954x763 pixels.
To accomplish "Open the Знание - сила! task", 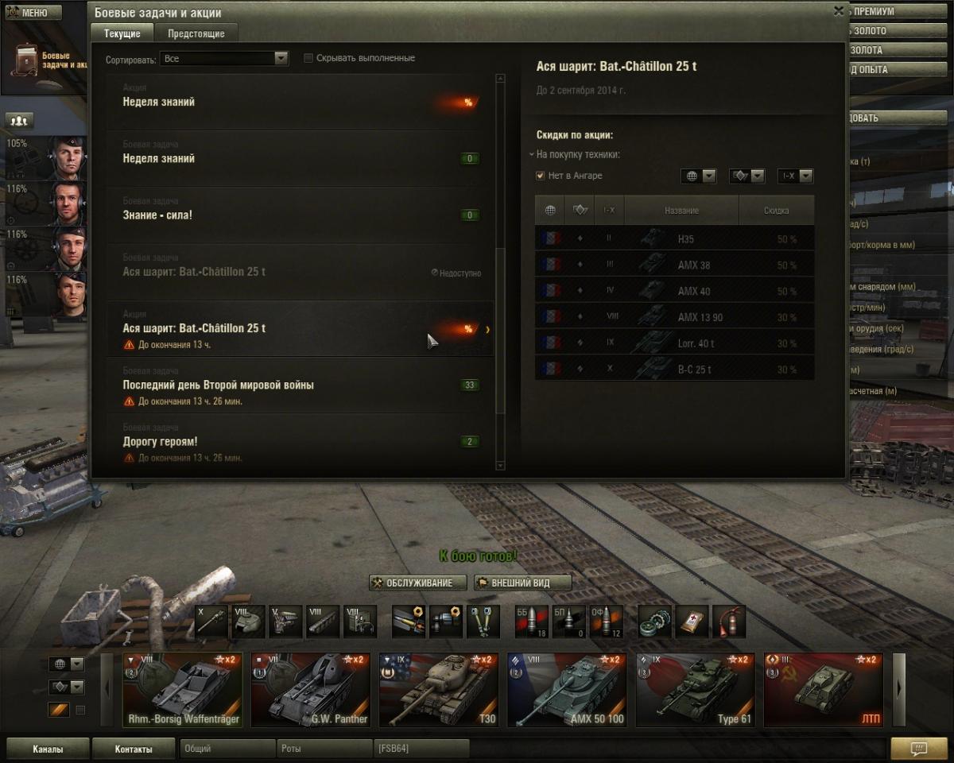I will (x=301, y=215).
